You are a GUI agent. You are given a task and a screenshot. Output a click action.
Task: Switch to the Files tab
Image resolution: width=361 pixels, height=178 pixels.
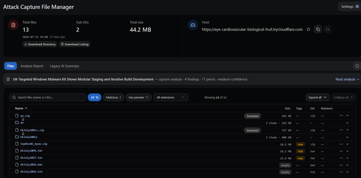click(11, 66)
